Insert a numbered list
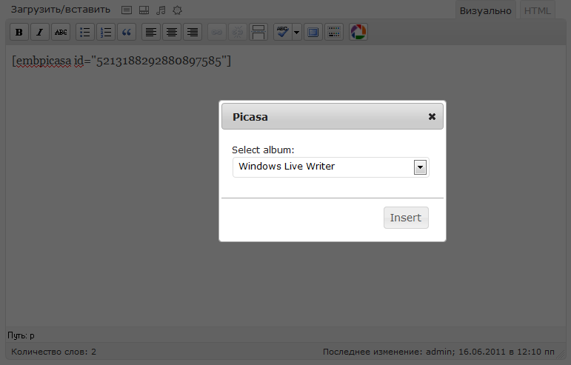Screen dimensions: 571x365 pyautogui.click(x=106, y=32)
